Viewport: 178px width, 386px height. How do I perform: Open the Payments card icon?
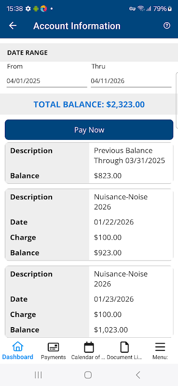point(53,347)
